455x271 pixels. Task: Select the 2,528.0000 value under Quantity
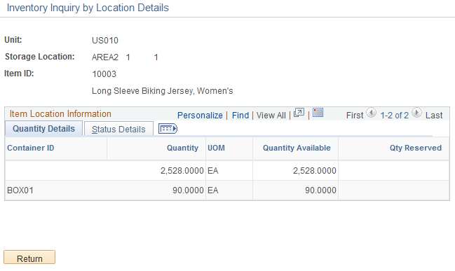pyautogui.click(x=182, y=171)
